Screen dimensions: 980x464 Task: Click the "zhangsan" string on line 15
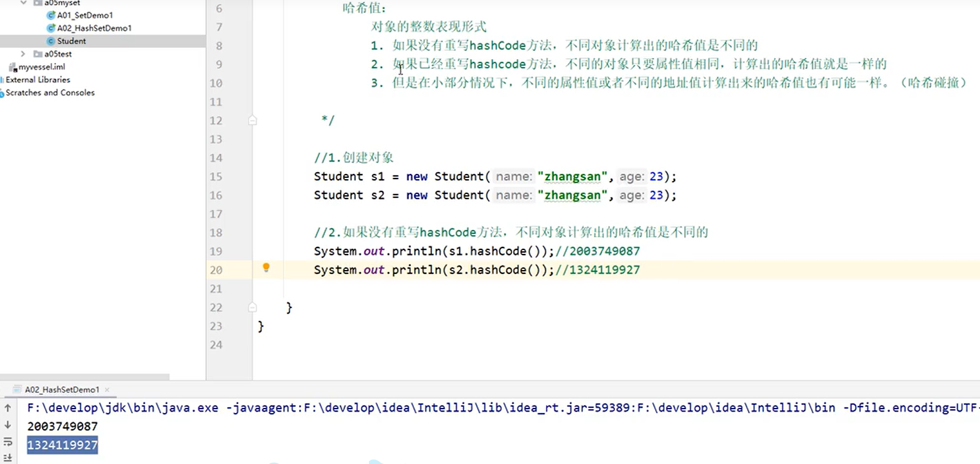coord(573,177)
